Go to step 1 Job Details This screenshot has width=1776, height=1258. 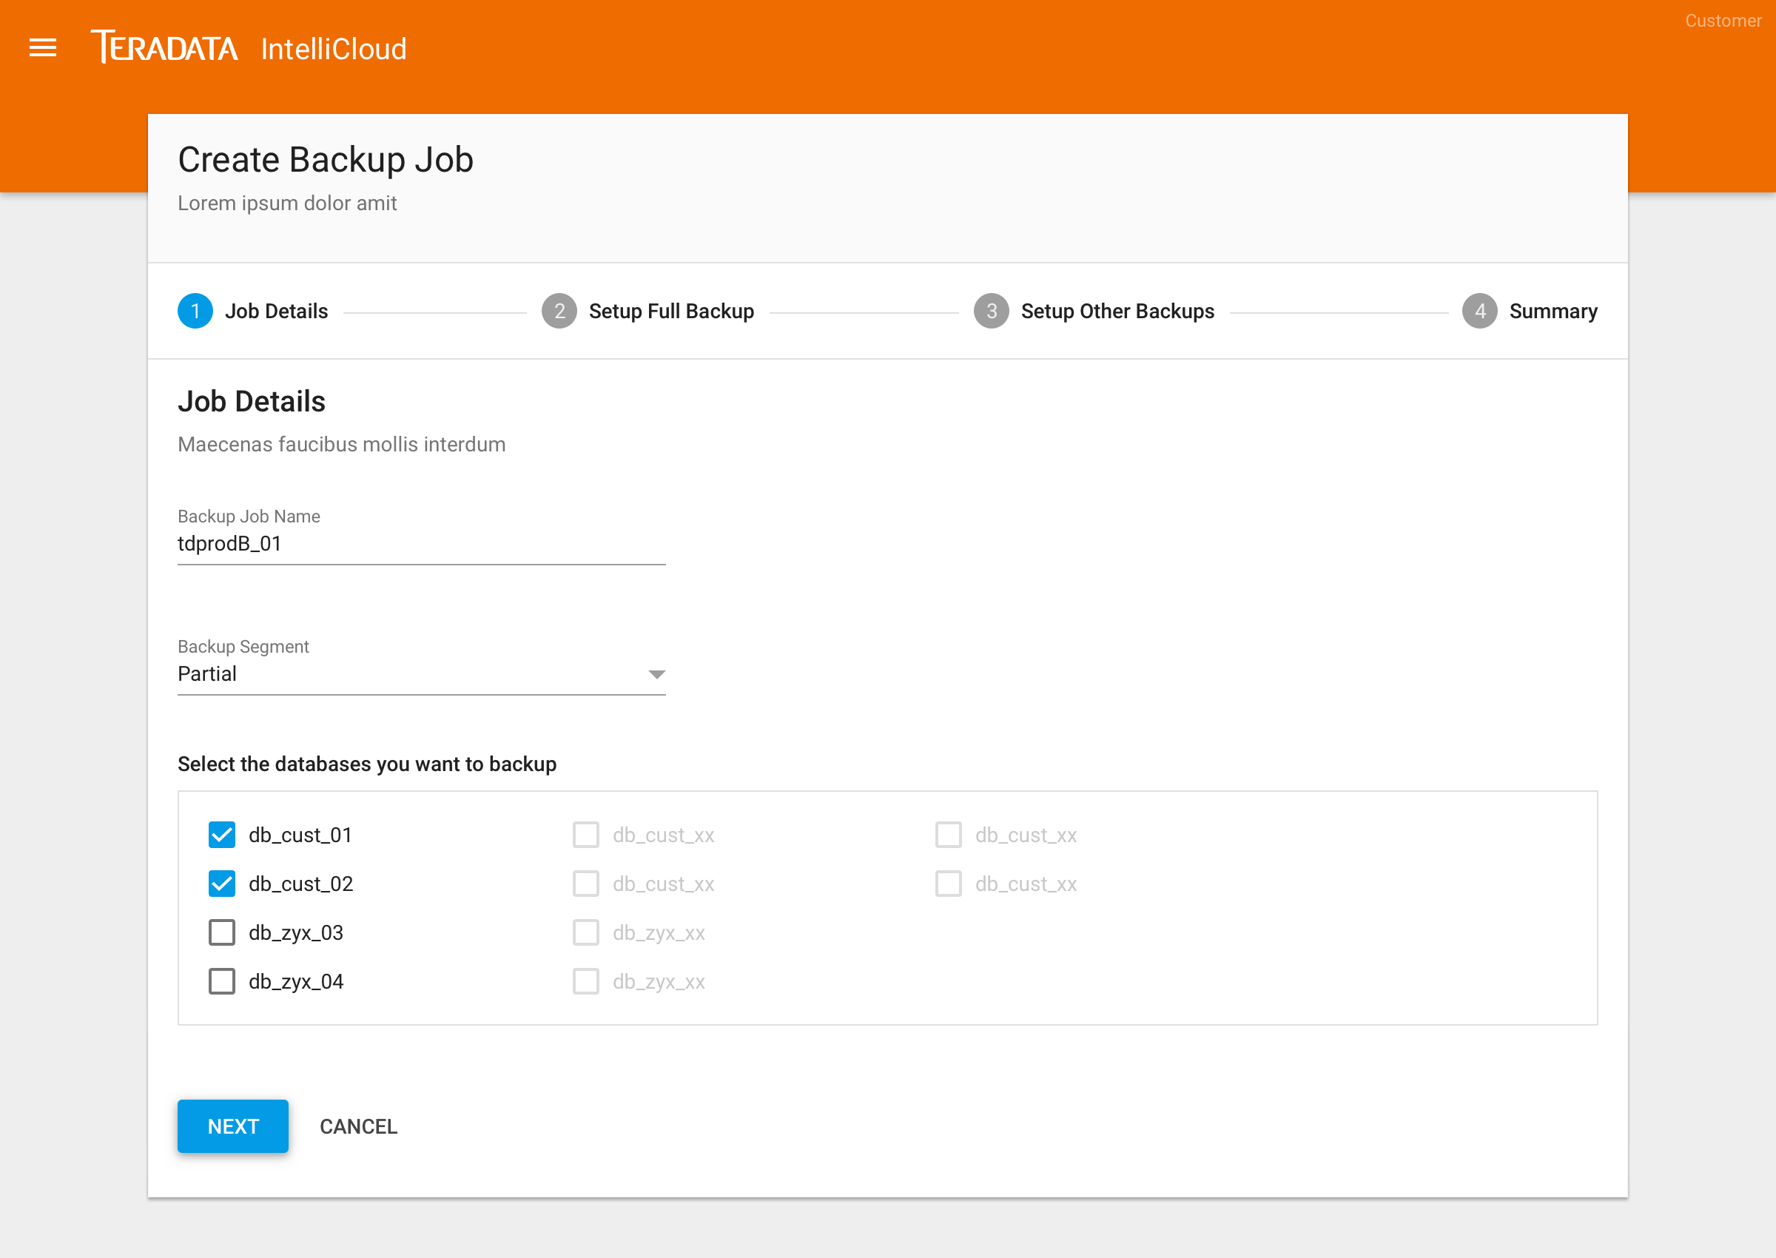(252, 312)
